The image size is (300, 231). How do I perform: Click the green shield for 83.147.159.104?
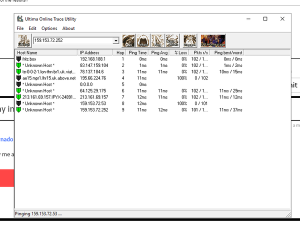click(18, 65)
